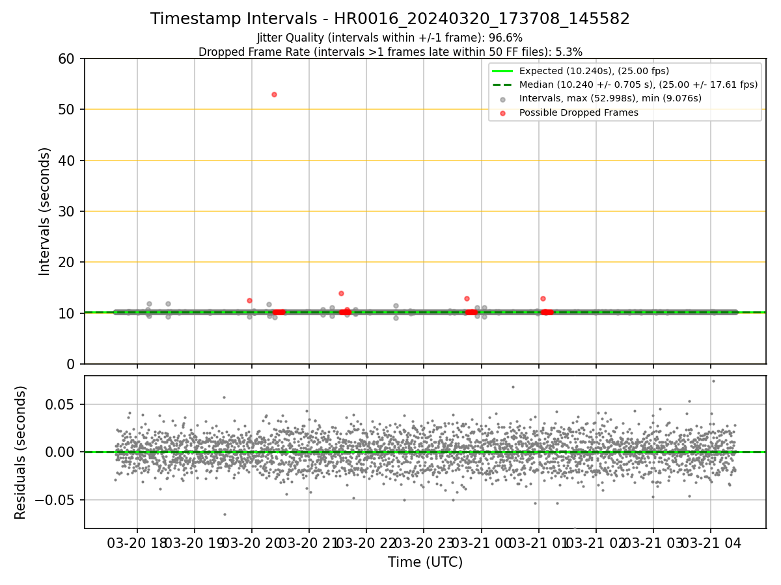The height and width of the screenshot is (585, 781).
Task: Click the x-axis tick label '03-21 00'
Action: coord(481,543)
